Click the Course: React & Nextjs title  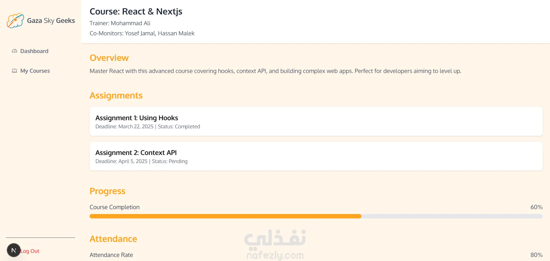[136, 11]
